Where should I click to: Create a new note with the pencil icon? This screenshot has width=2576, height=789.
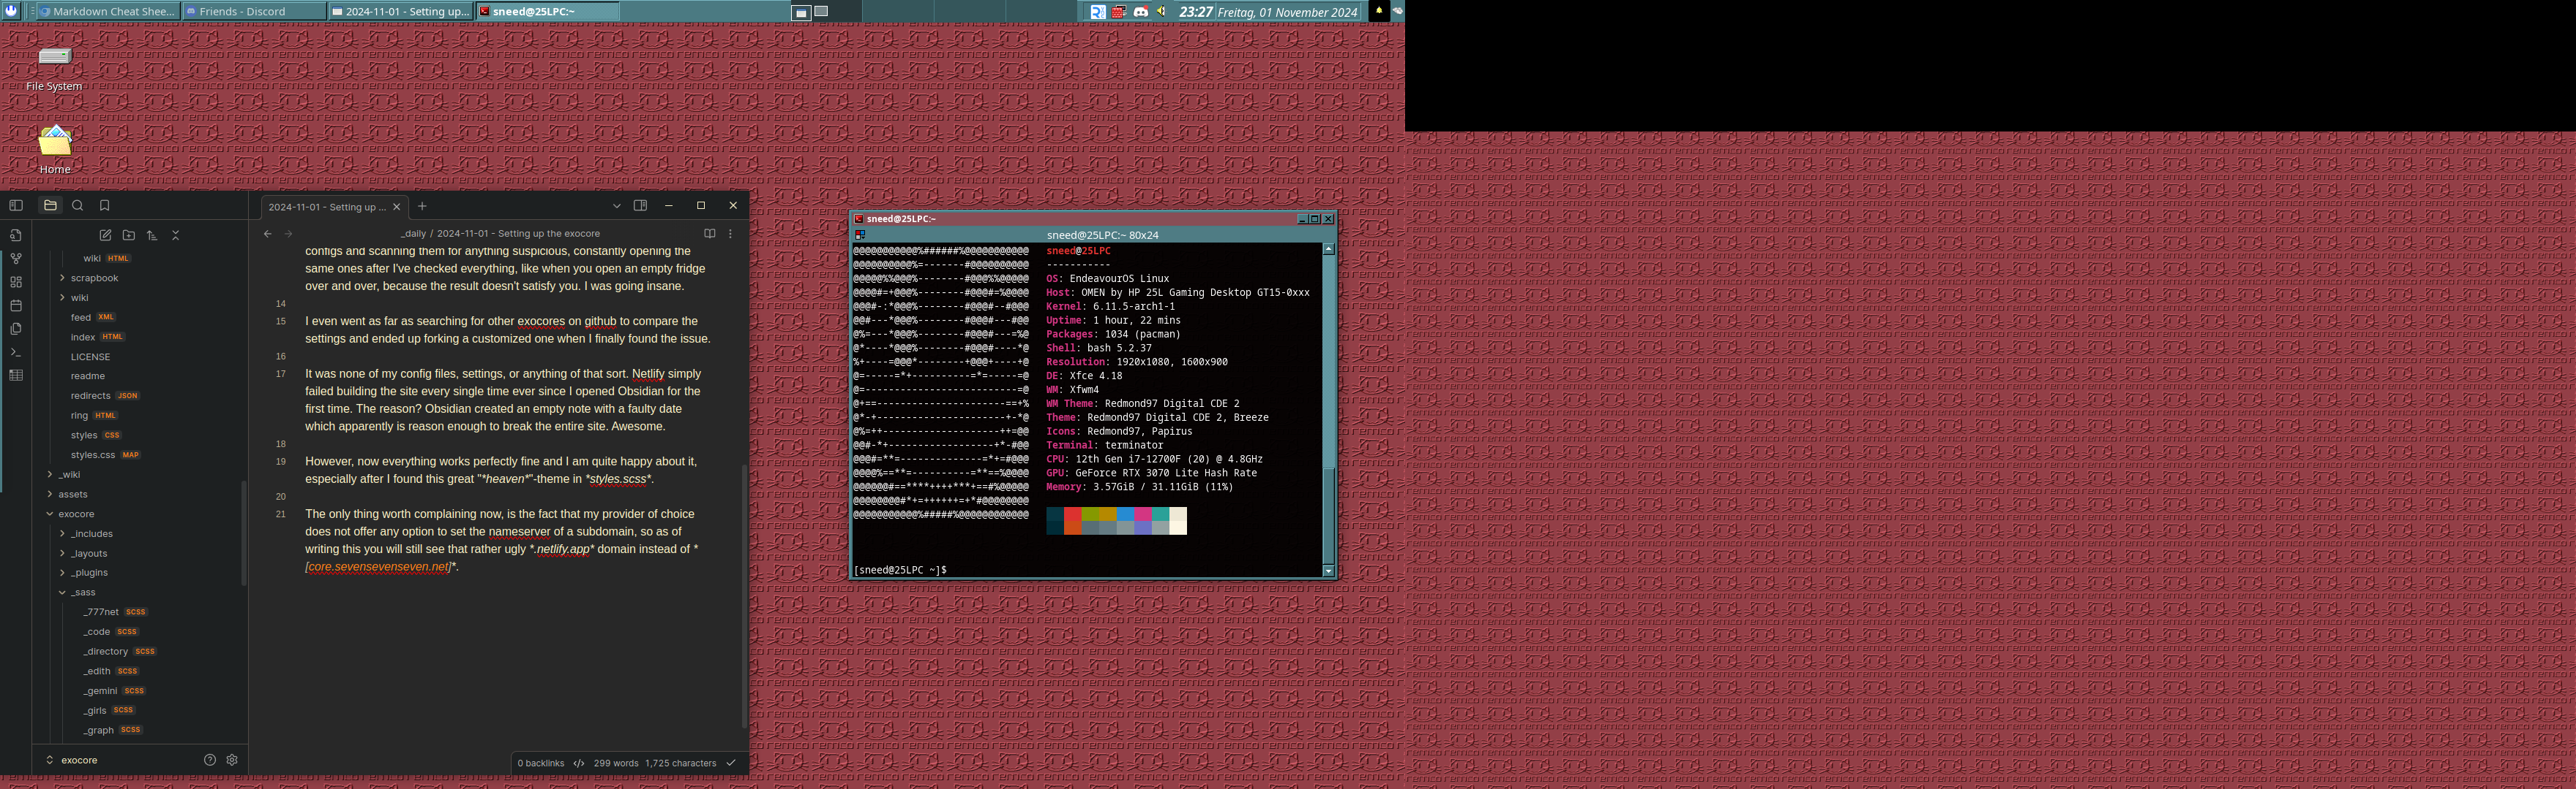tap(105, 235)
